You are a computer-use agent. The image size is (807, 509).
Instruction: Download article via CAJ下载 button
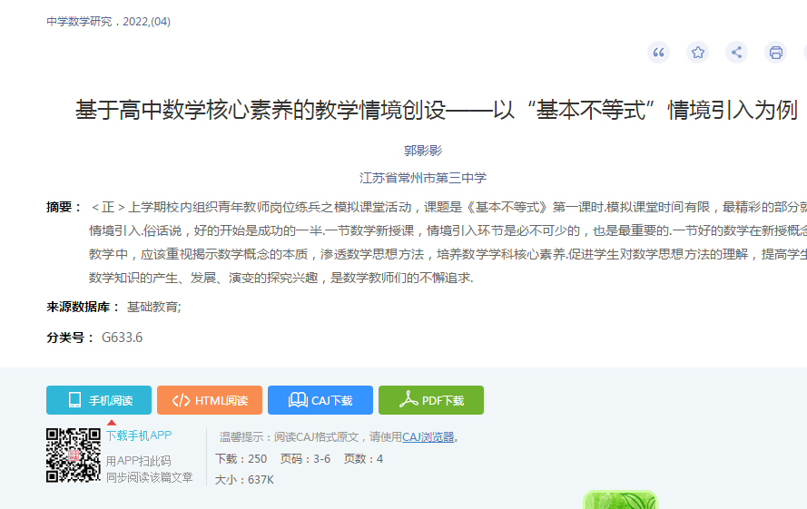tap(320, 400)
